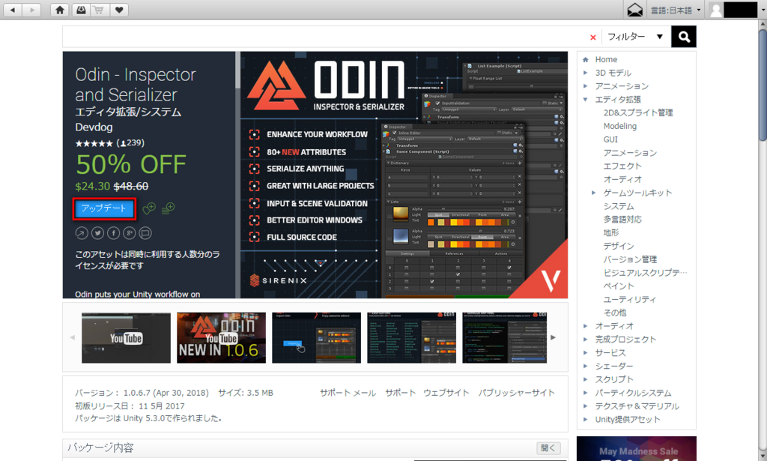Viewport: 767px width, 461px height.
Task: Expand the ゲームツールキット subcategory arrow
Action: (x=593, y=193)
